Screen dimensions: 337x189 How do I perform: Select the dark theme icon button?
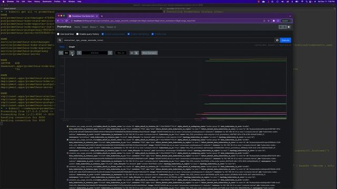[285, 27]
